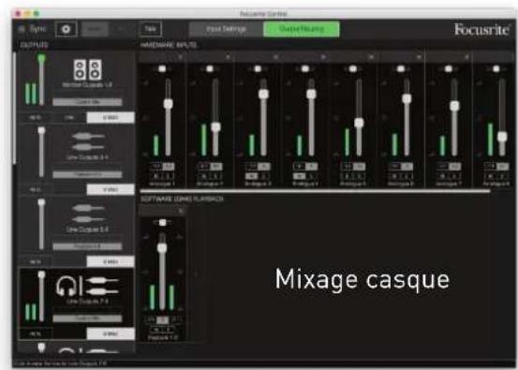The height and width of the screenshot is (370, 518).
Task: Open Line Outputs 3-4 source dropdown
Action: [x=87, y=174]
